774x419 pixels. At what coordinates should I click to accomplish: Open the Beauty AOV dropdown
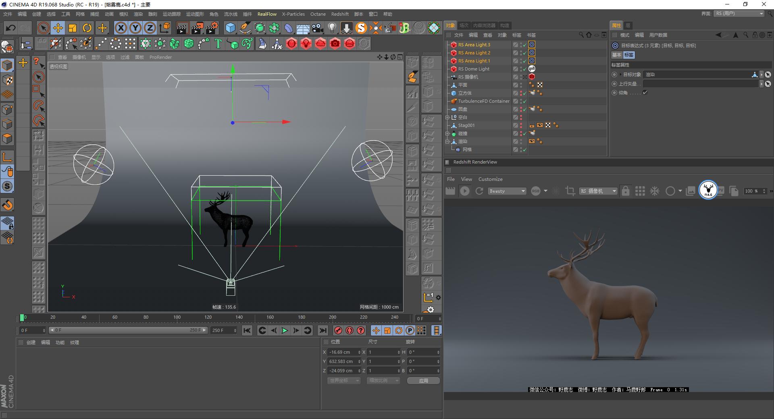[507, 191]
